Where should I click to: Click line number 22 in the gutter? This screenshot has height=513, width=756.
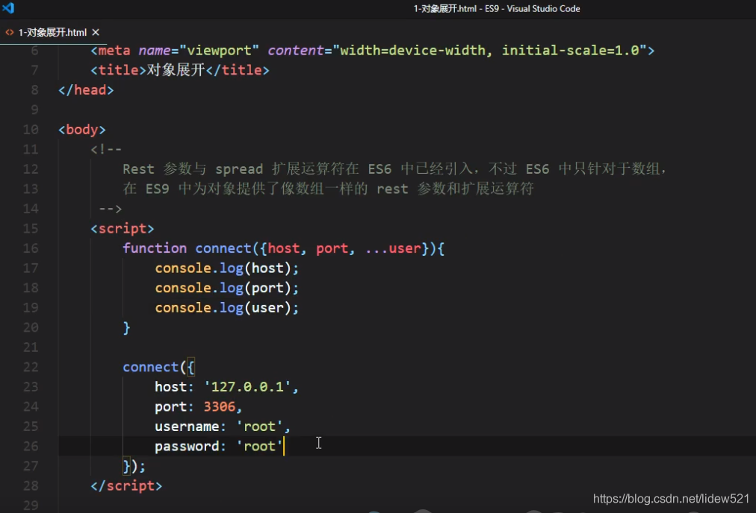point(31,367)
